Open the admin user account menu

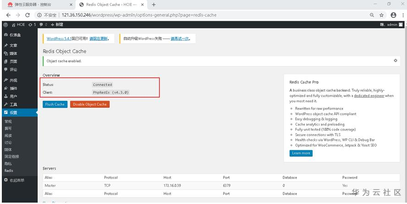tap(391, 25)
